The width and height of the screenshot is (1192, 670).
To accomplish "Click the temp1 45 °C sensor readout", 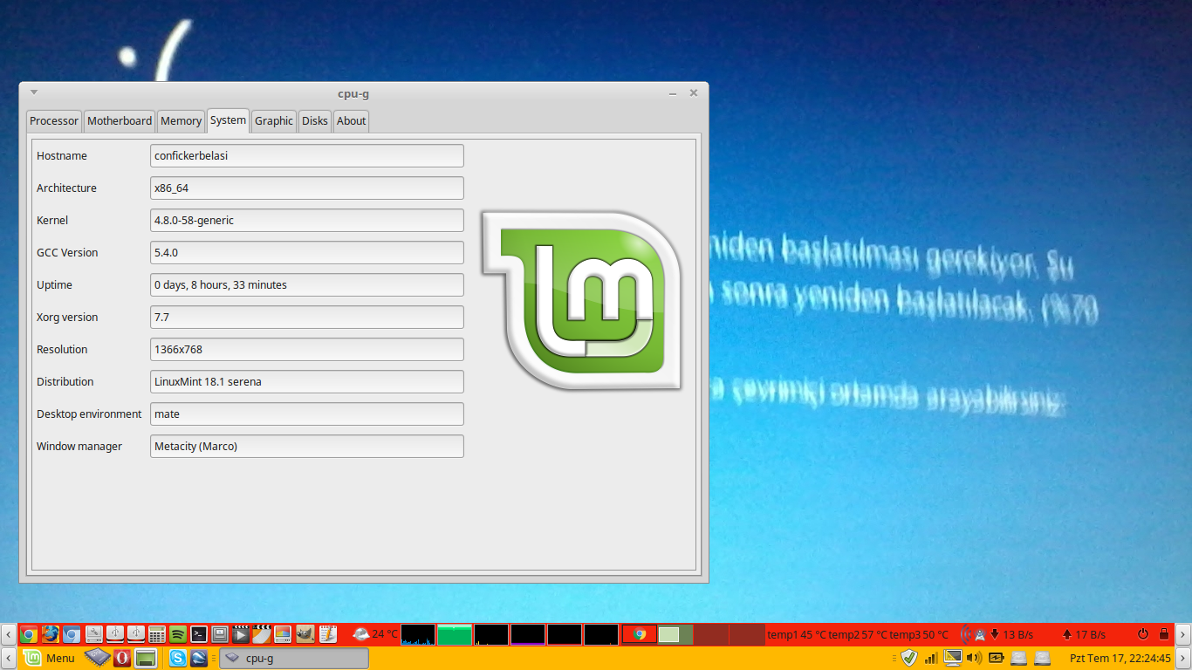I will (x=797, y=634).
